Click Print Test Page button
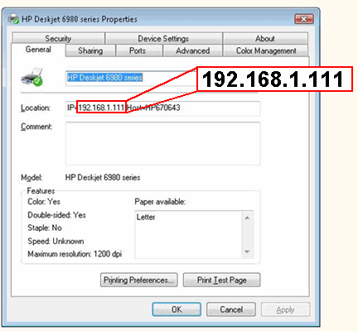This screenshot has width=358, height=331. click(x=221, y=281)
